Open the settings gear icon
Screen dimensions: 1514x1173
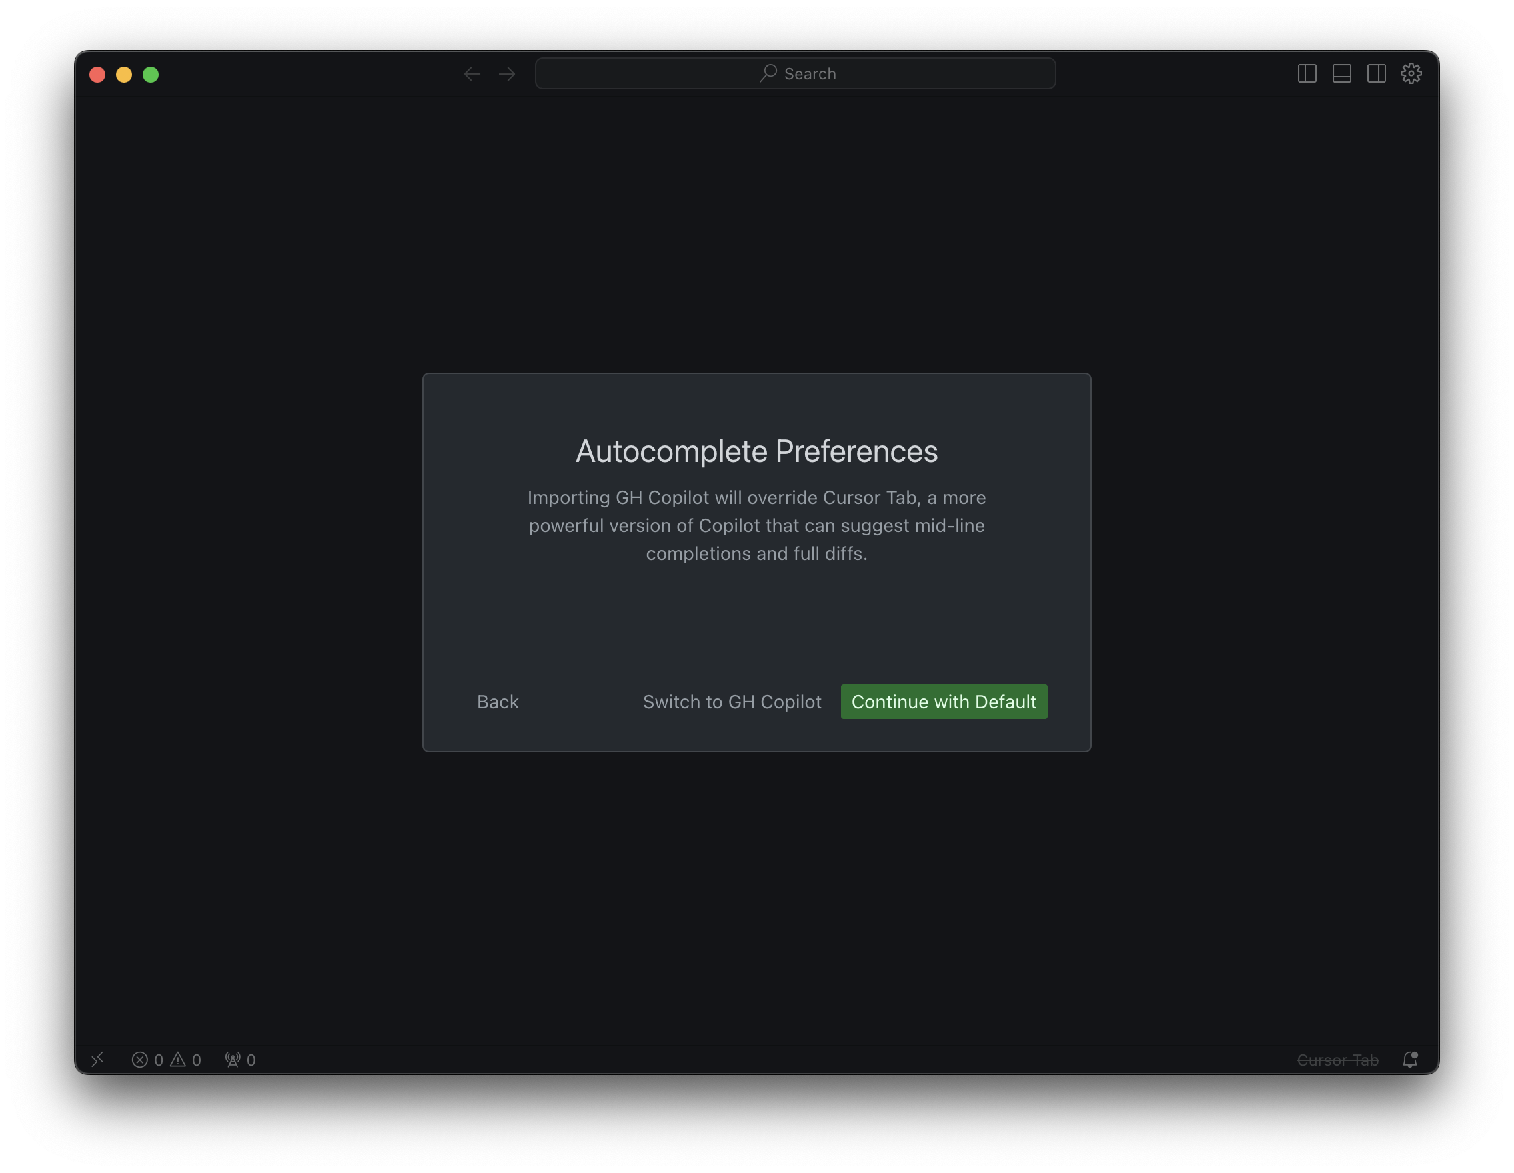(1411, 73)
